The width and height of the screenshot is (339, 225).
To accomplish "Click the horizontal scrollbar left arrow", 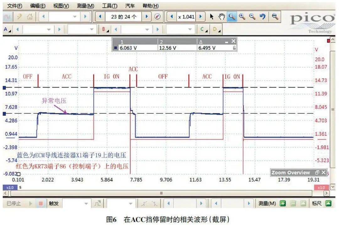I will (x=6, y=193).
